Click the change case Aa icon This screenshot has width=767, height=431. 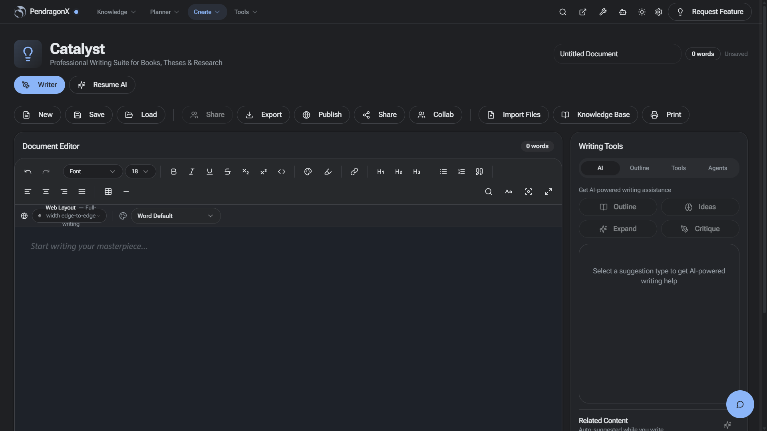pos(509,192)
